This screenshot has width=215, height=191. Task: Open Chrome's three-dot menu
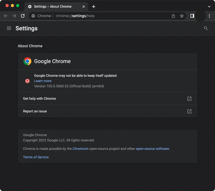209,16
